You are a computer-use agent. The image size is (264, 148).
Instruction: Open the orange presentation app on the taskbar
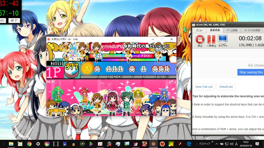point(100,144)
